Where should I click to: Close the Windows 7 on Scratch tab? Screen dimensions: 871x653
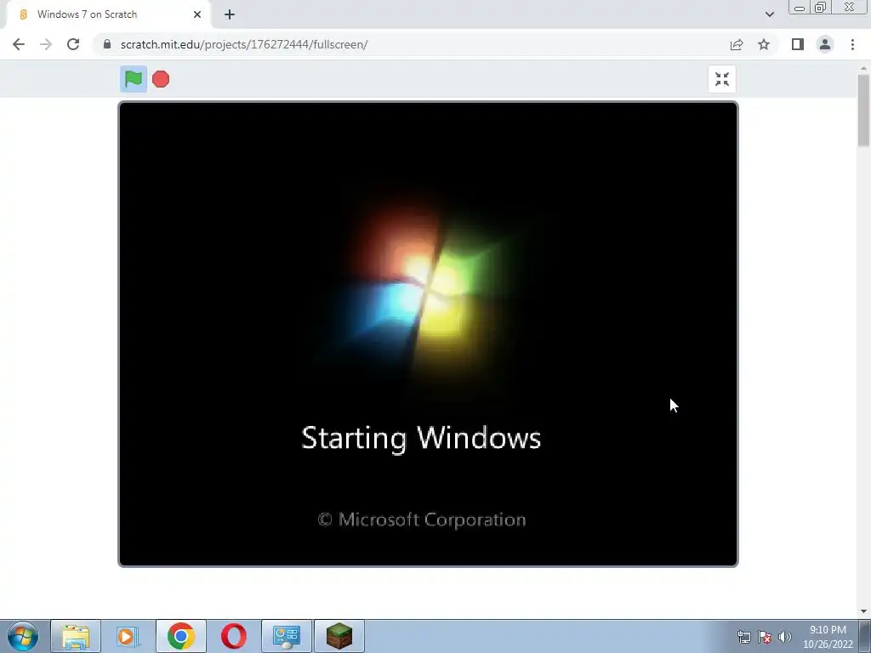(x=197, y=14)
